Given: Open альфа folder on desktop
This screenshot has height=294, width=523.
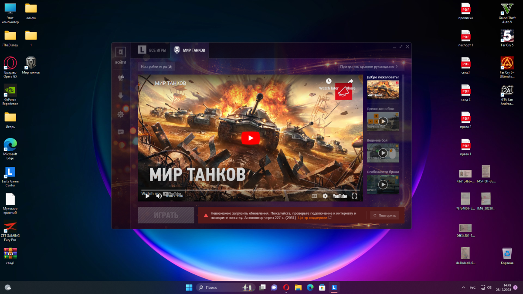Looking at the screenshot, I should tap(31, 11).
